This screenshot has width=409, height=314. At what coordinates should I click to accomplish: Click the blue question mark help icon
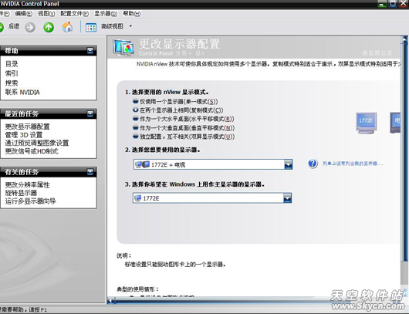[x=313, y=164]
